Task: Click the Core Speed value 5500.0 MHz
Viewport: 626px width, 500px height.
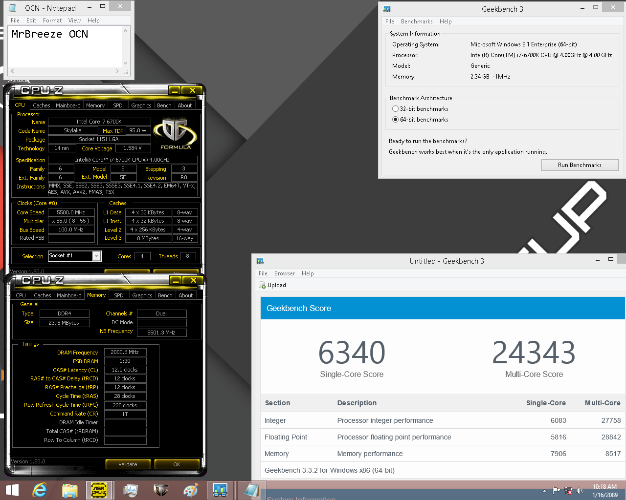Action: pos(71,212)
